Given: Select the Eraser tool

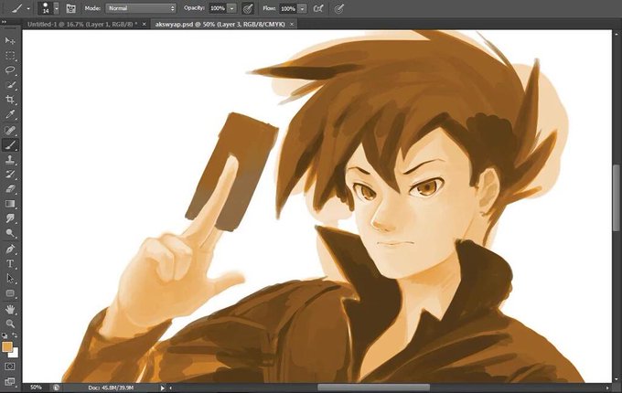Looking at the screenshot, I should [10, 189].
